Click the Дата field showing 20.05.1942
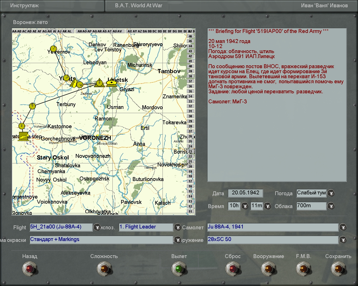The width and height of the screenshot is (358, 286). tap(245, 193)
